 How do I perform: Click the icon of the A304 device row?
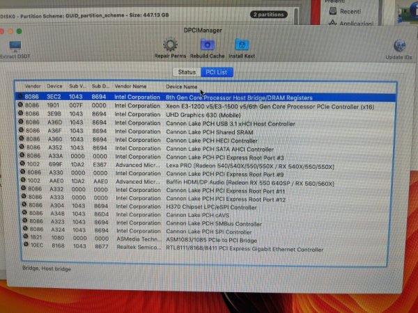24,204
